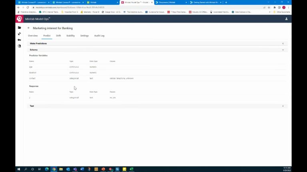307x172 pixels.
Task: Open the Stability tab
Action: [70, 36]
